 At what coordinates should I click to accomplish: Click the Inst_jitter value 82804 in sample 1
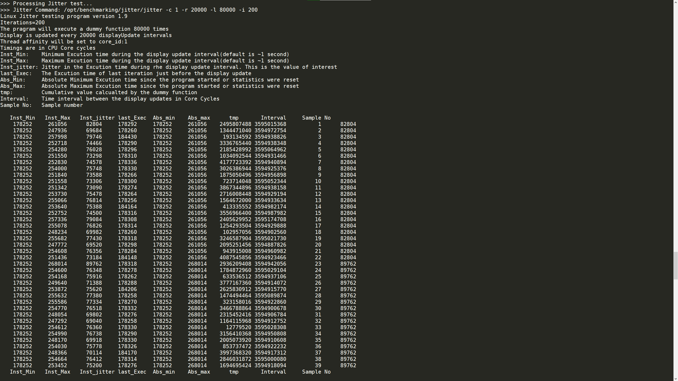pyautogui.click(x=94, y=124)
